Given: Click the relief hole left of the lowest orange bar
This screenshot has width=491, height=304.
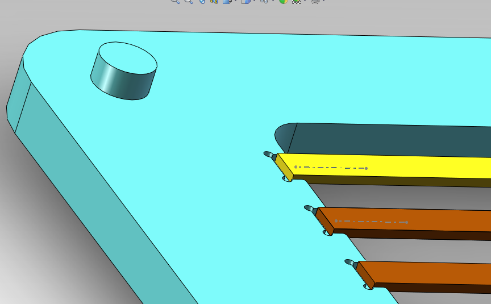Looking at the screenshot, I should point(349,262).
